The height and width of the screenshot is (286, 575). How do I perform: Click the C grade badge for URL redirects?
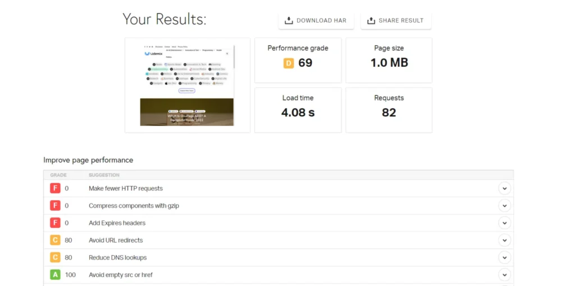(55, 240)
